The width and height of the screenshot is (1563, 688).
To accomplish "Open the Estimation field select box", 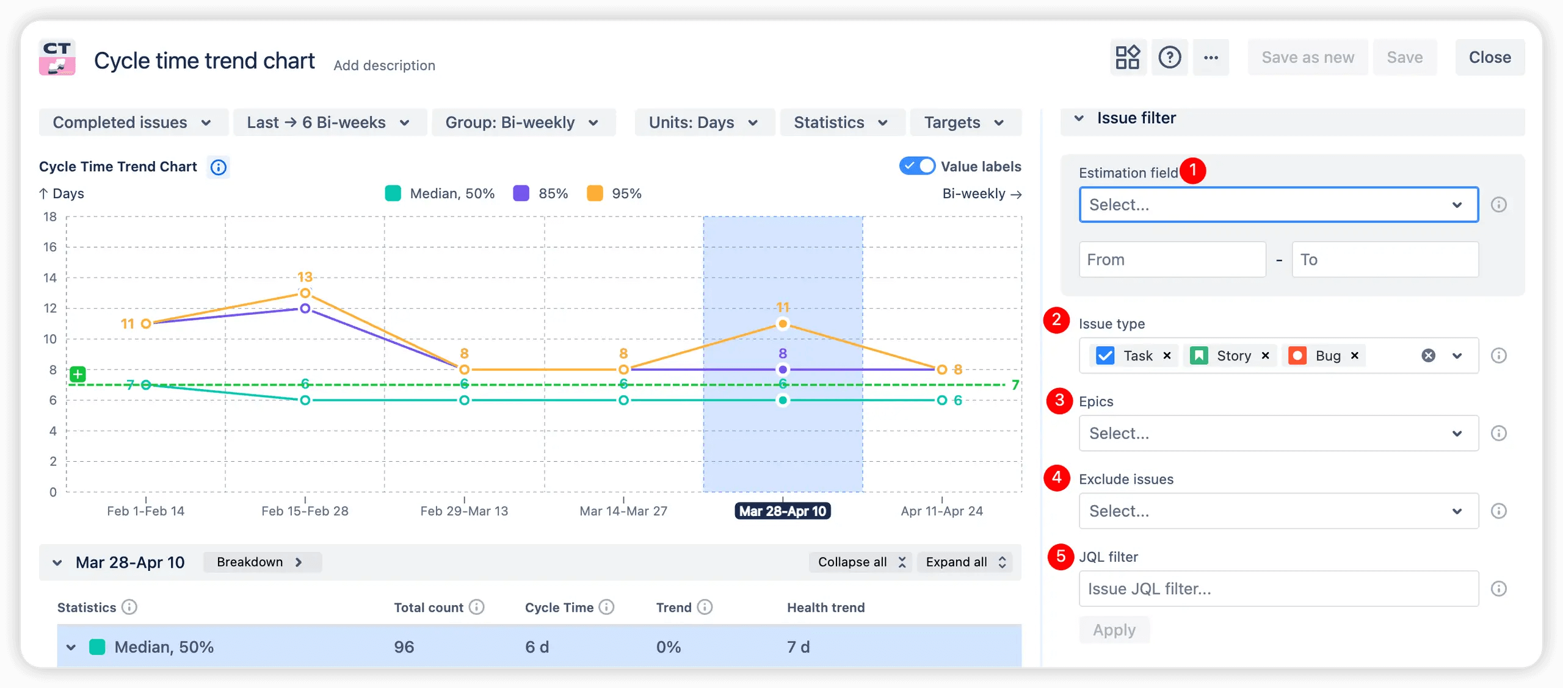I will point(1278,204).
